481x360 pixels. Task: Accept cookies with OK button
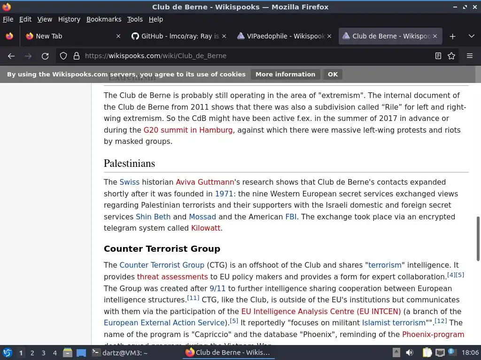[x=333, y=75]
